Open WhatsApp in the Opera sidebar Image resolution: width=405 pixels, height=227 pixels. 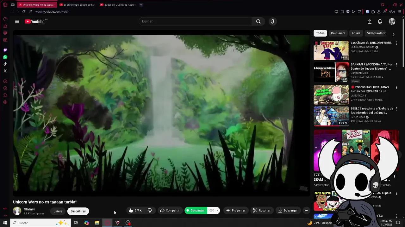click(5, 57)
